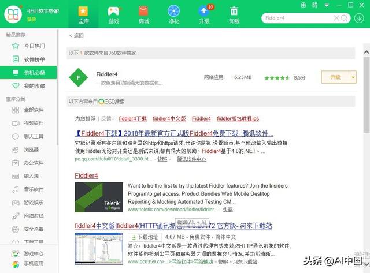Open the 宝库 tab
The image size is (370, 273).
(x=83, y=15)
